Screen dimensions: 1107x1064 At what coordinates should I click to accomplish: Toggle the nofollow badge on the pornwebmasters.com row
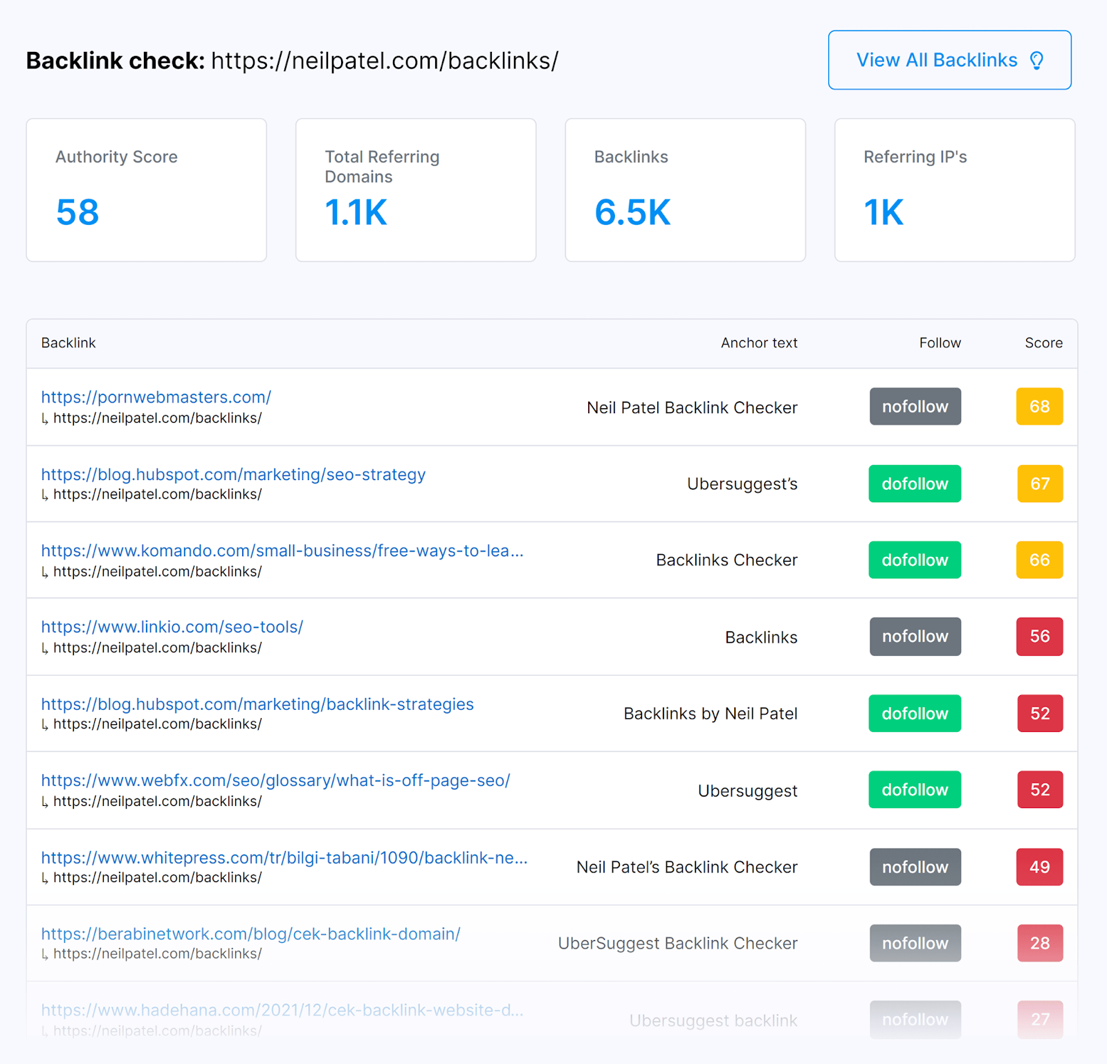pos(915,407)
